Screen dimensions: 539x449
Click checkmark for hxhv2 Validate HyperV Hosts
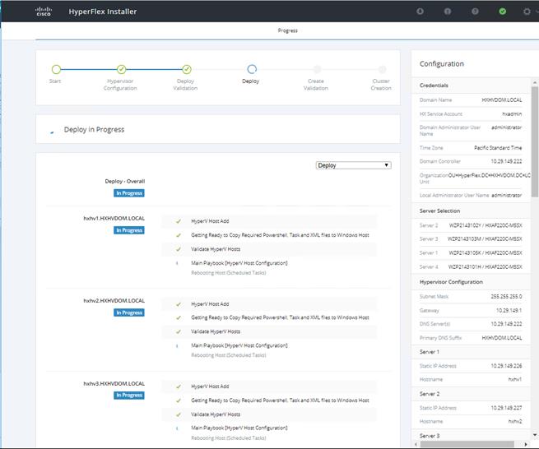(178, 331)
